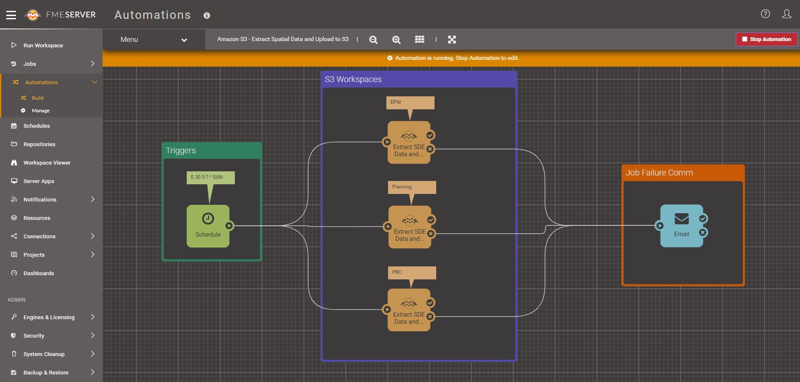Click the Schedule node output port

229,226
